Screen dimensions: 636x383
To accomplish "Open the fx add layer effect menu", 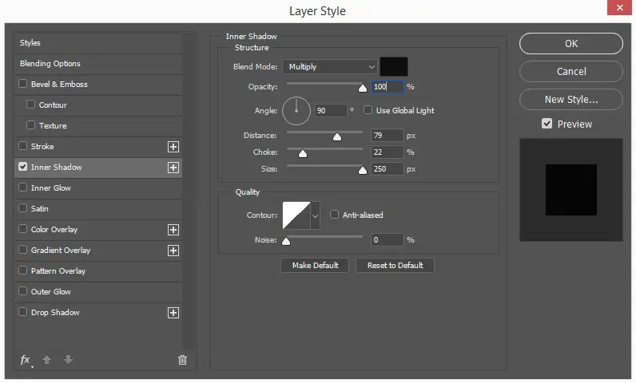I will pos(26,360).
